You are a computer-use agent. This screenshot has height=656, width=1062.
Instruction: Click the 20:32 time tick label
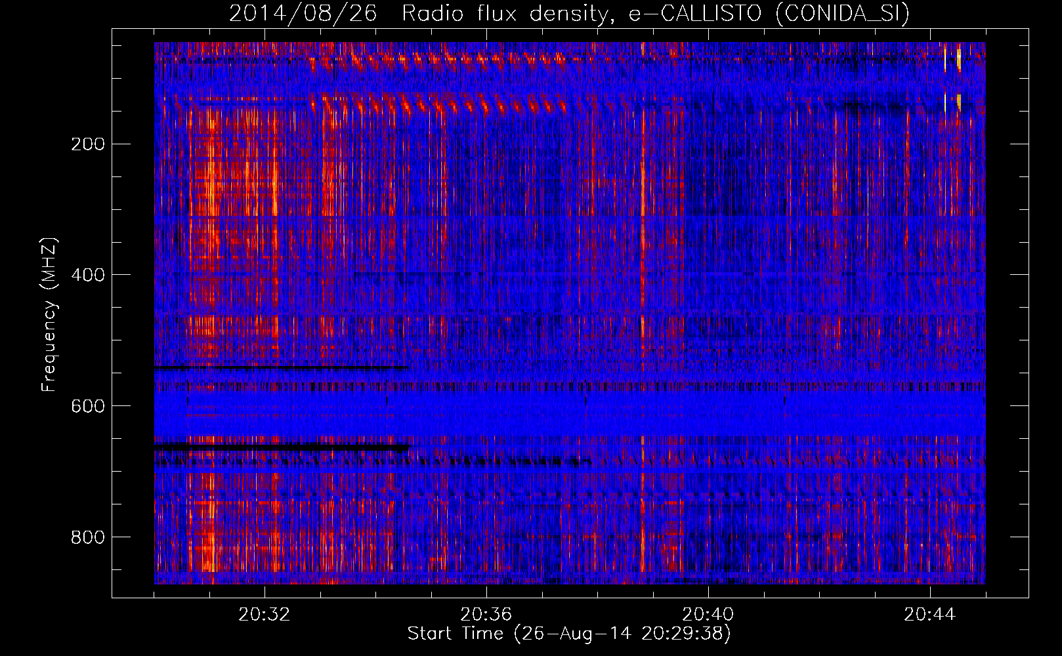pyautogui.click(x=265, y=615)
